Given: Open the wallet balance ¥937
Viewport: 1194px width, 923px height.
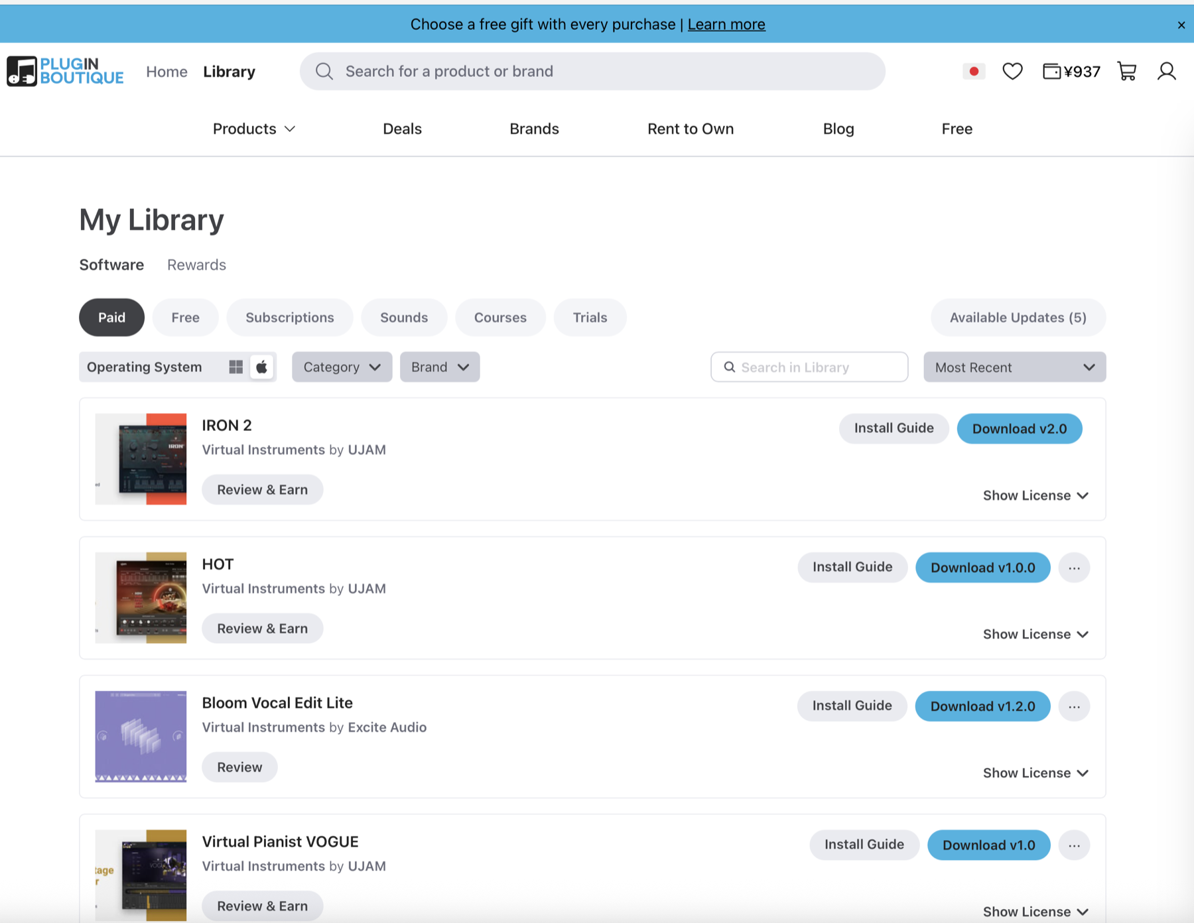Looking at the screenshot, I should [1071, 71].
